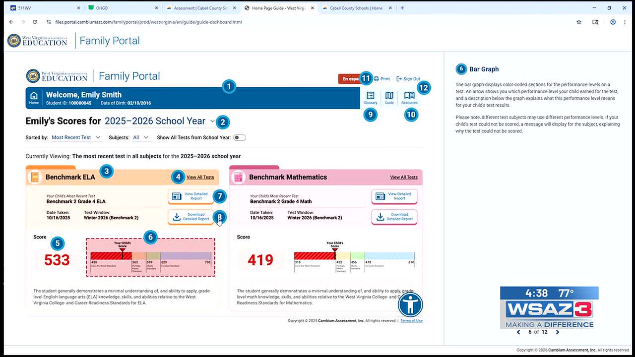Open the Glossary icon
This screenshot has height=357, width=635.
(x=370, y=96)
